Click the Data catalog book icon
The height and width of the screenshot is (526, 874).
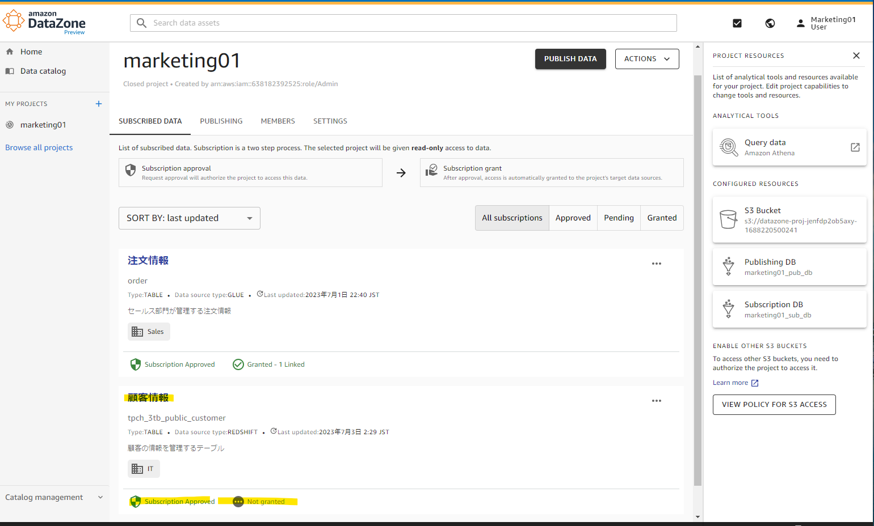(10, 71)
